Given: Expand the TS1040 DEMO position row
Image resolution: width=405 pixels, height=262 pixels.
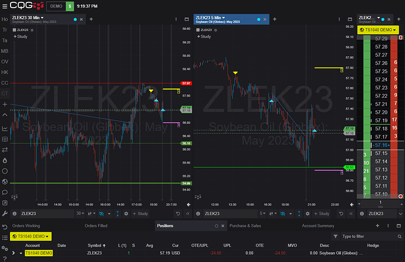Looking at the screenshot, I should (14, 253).
